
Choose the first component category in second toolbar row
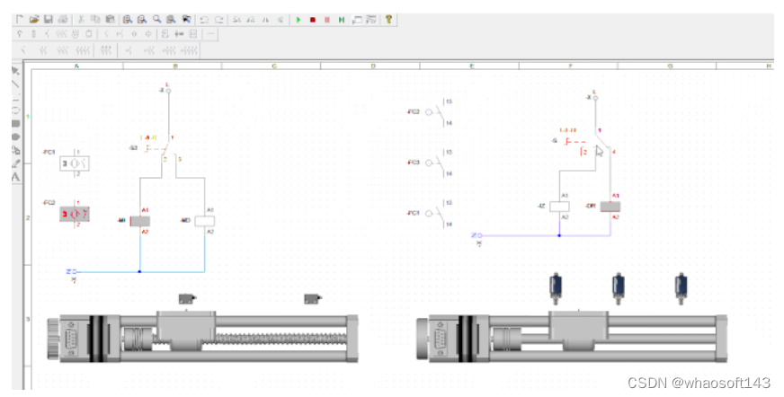pos(20,34)
